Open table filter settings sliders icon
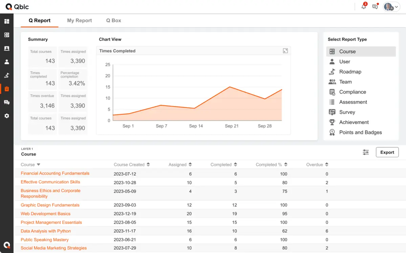Viewport: 406px width, 253px height. 366,152
